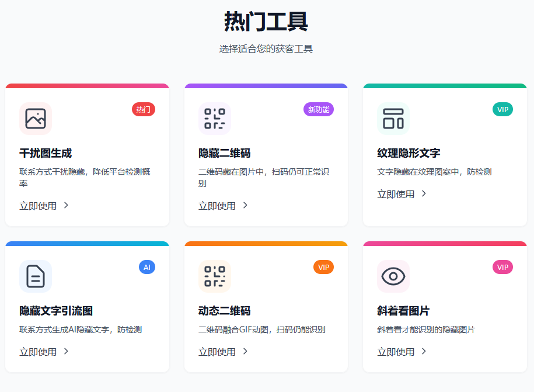Click the QR code icon on 隐藏二维码 card
The height and width of the screenshot is (392, 534).
coord(215,119)
